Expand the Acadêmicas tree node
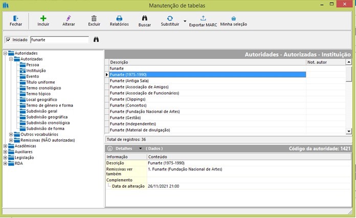The width and height of the screenshot is (356, 218). click(5, 146)
